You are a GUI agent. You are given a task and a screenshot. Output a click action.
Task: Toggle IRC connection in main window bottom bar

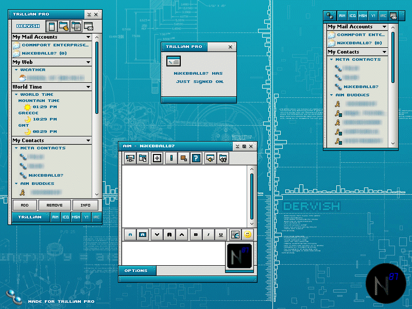point(96,217)
